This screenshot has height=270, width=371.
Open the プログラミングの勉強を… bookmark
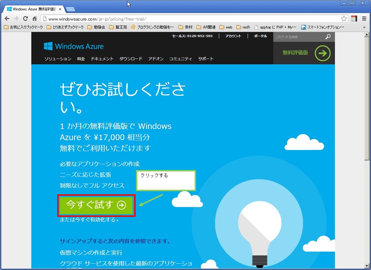tap(152, 27)
